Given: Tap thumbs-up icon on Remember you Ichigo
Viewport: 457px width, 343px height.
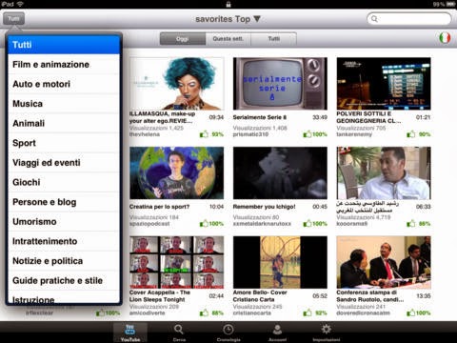Looking at the screenshot, I should click(x=308, y=224).
